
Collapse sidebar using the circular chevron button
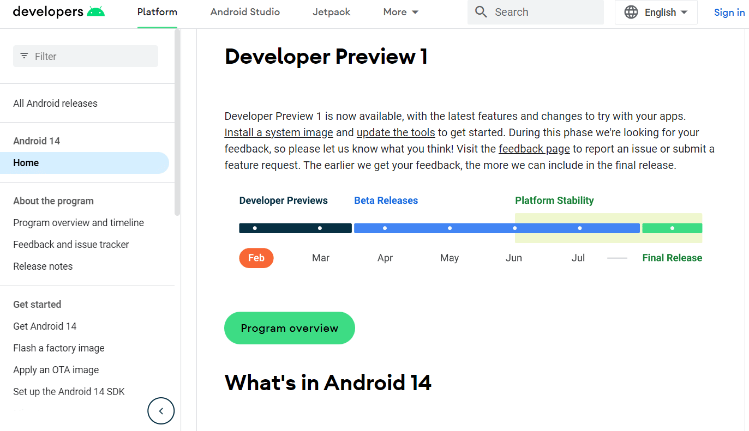coord(161,410)
